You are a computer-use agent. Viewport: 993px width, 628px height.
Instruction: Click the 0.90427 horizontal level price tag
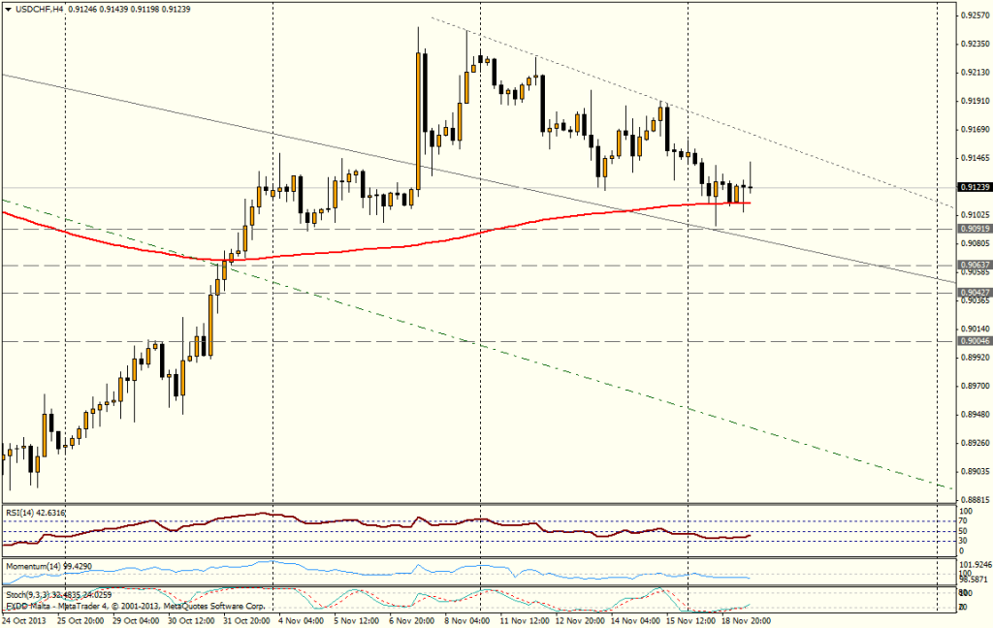click(973, 292)
